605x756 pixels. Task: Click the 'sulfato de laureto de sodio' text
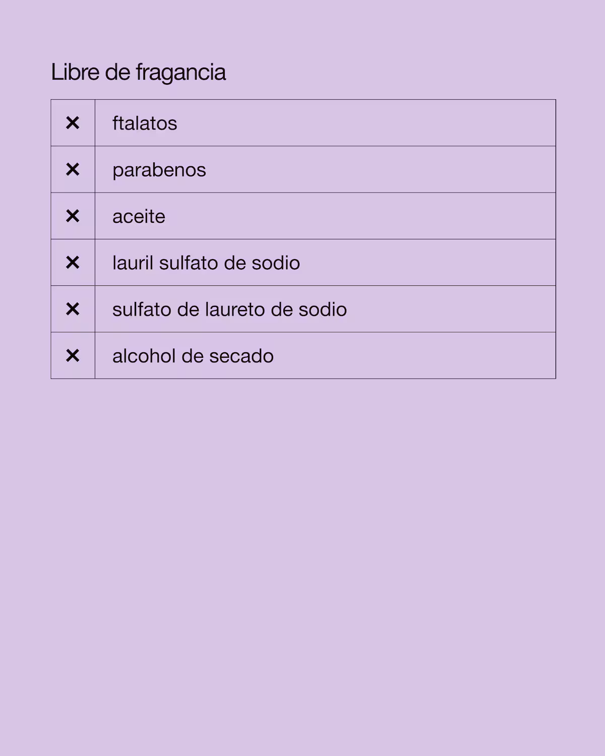pos(229,309)
